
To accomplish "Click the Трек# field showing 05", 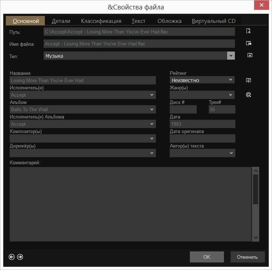I will click(222, 109).
